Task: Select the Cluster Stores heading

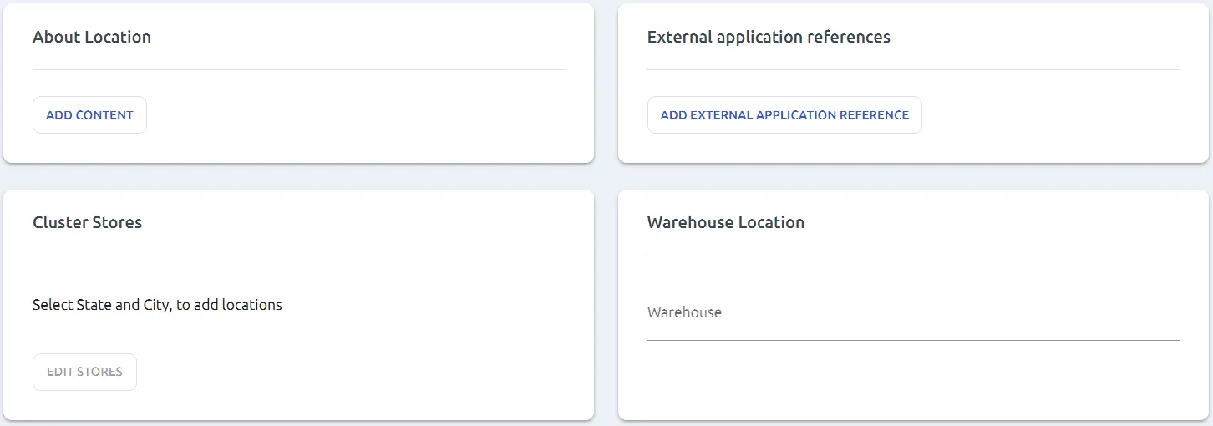Action: (x=88, y=222)
